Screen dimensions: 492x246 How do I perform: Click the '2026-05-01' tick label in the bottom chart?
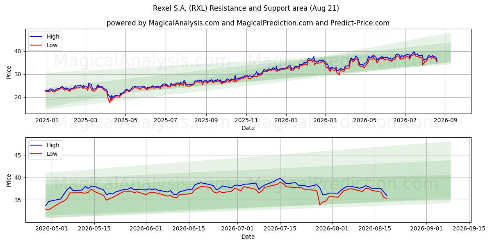[51, 229]
